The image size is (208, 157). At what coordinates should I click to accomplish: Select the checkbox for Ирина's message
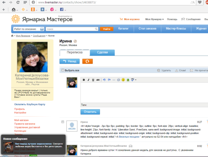(x=63, y=122)
